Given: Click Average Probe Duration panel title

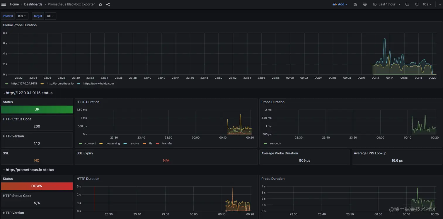Looking at the screenshot, I should [280, 153].
